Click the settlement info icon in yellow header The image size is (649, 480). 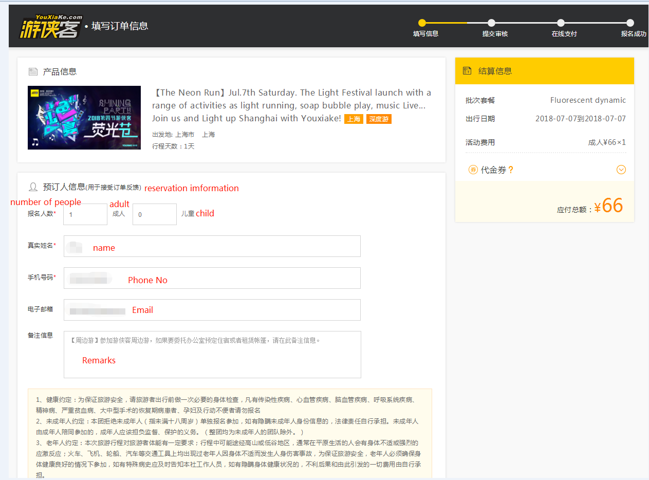click(467, 71)
